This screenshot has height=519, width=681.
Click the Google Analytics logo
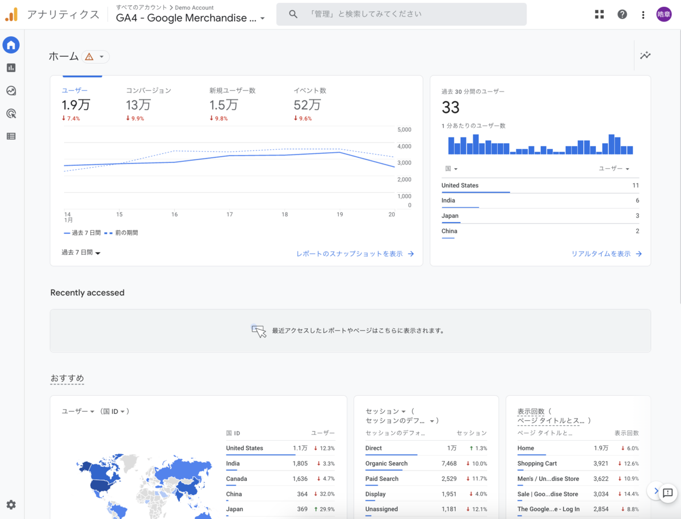tap(11, 14)
